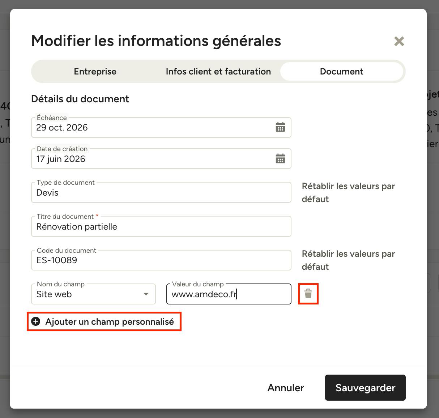Edit the Titre du document field
Viewport: 439px width, 418px height.
(161, 226)
